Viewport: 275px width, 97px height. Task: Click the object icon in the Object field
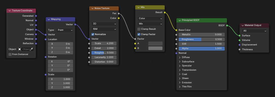tap(20, 49)
